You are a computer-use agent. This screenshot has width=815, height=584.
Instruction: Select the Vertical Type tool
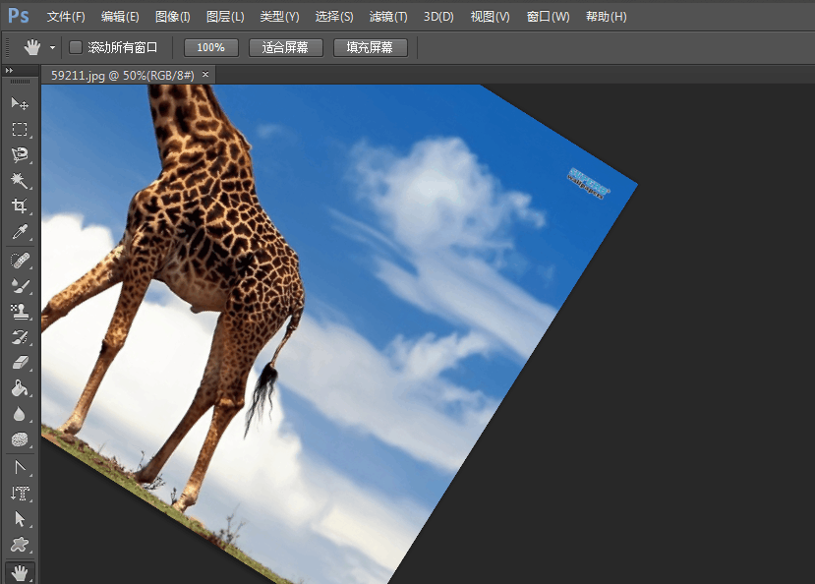(19, 493)
